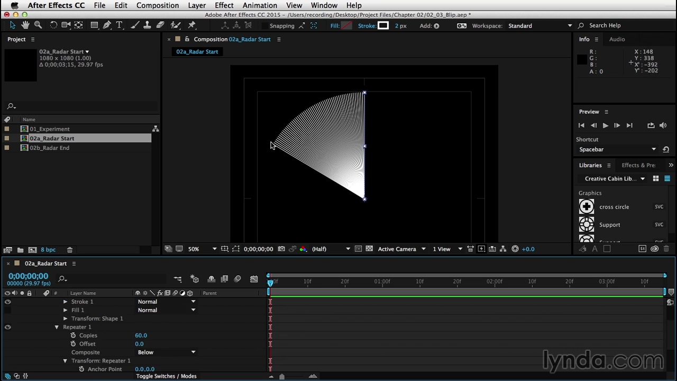Click trash icon in Project panel
Image resolution: width=677 pixels, height=381 pixels.
coord(69,250)
